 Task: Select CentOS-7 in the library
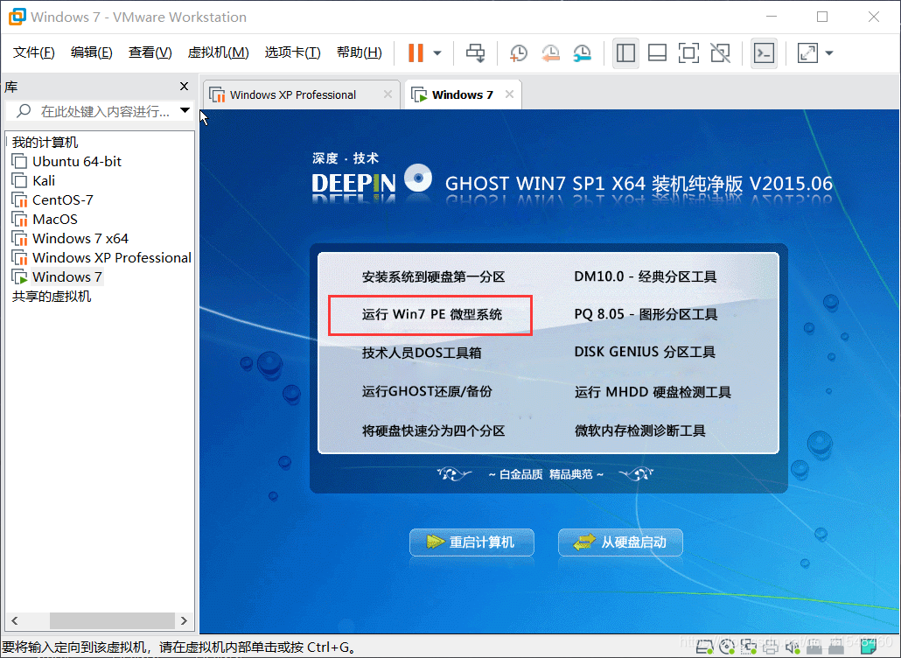click(x=63, y=200)
